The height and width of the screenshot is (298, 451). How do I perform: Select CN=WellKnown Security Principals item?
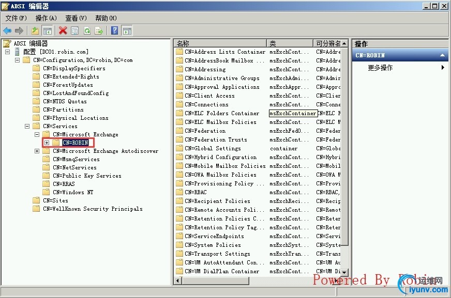(93, 209)
